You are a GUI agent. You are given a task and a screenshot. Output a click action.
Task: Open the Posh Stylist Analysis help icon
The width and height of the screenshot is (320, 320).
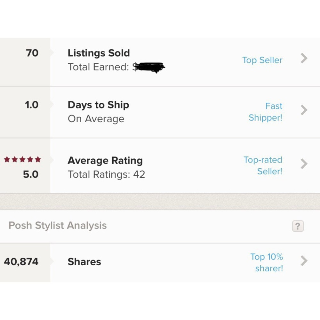[298, 226]
